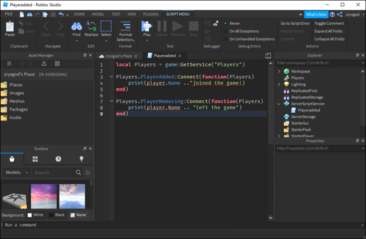366x239 pixels.
Task: Switch to zryxgod's Place editor tab
Action: coord(118,56)
